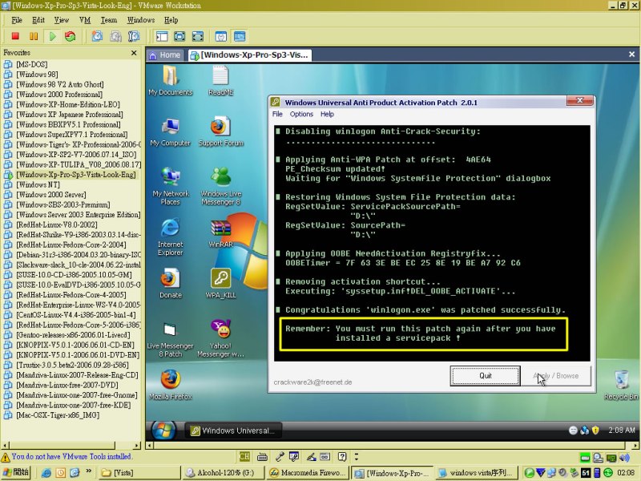The image size is (641, 481).
Task: Open the WinRAR desktop icon
Action: (221, 233)
